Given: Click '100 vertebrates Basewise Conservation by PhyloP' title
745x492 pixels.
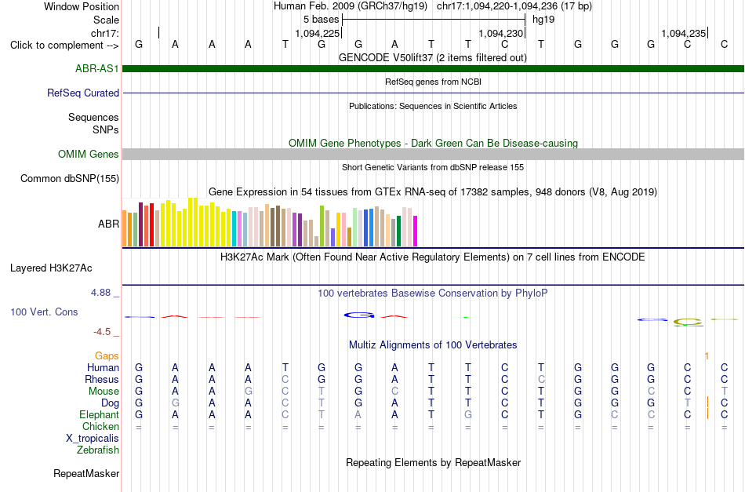Looking at the screenshot, I should pyautogui.click(x=433, y=293).
